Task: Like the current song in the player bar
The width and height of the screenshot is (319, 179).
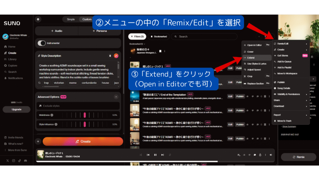Action: [244, 155]
